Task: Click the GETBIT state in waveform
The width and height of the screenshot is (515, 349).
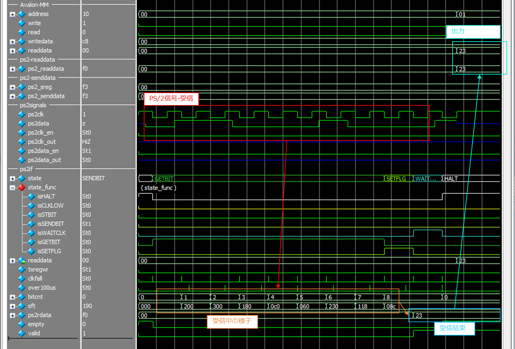Action: pyautogui.click(x=164, y=179)
